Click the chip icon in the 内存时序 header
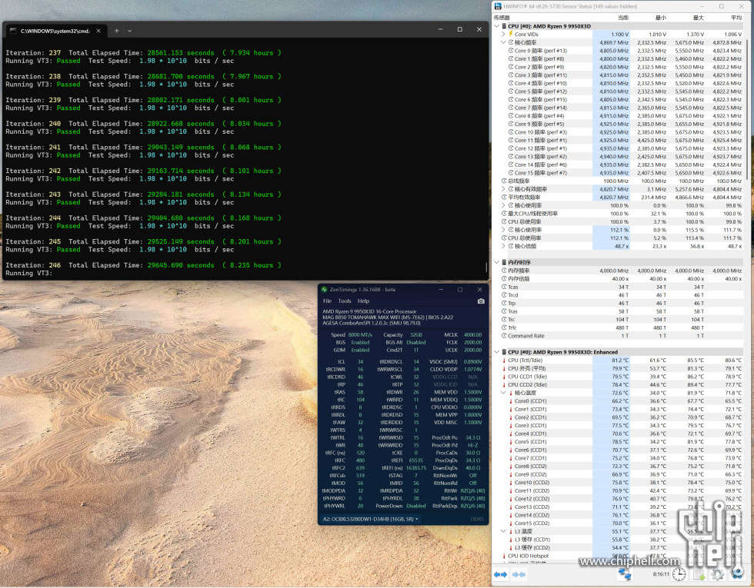Screen dimensions: 754x588 (504, 262)
